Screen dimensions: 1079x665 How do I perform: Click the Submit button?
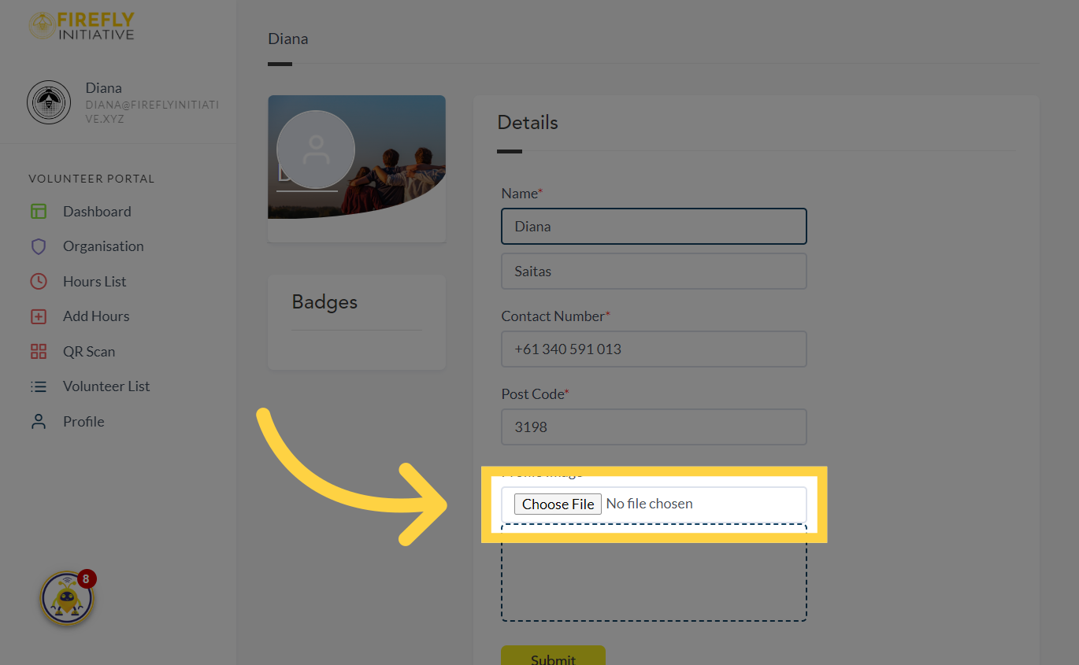coord(553,658)
